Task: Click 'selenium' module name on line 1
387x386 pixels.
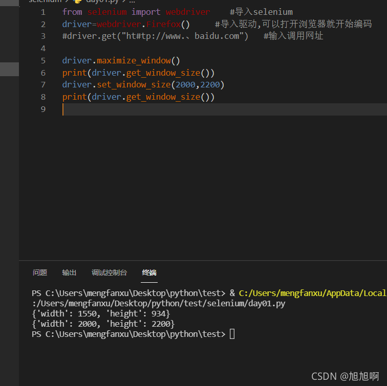Action: [x=107, y=12]
